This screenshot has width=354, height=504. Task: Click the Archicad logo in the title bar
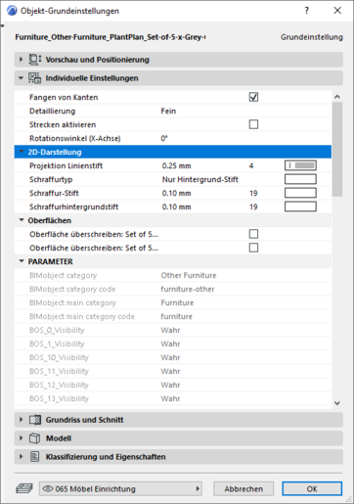coord(12,11)
